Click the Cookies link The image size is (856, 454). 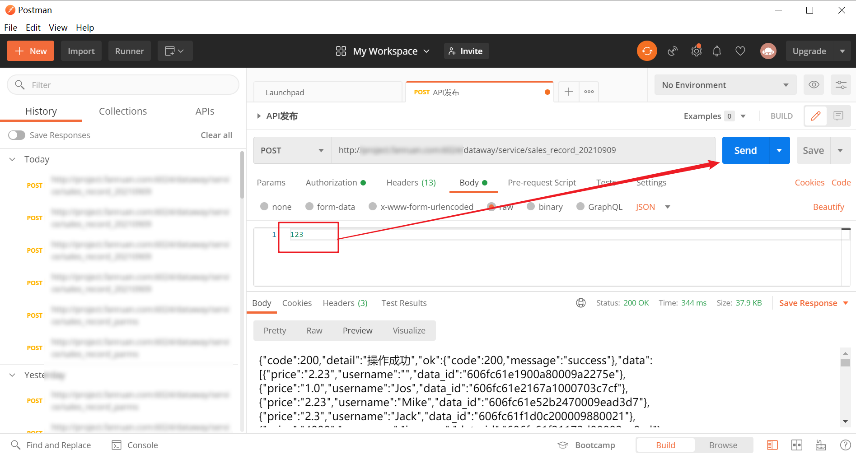tap(809, 182)
